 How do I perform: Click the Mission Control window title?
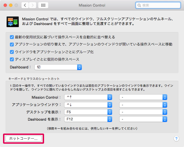point(92,5)
